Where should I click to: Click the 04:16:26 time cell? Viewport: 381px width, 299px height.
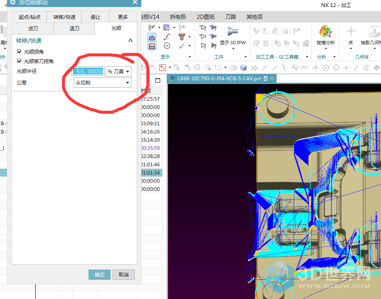coord(150,131)
